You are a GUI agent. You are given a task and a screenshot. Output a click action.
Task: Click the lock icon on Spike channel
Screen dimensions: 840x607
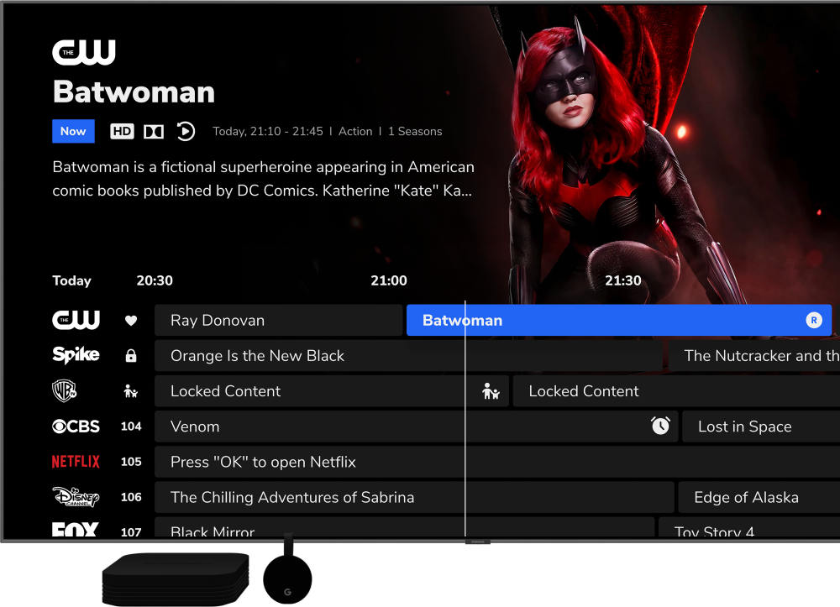click(131, 355)
